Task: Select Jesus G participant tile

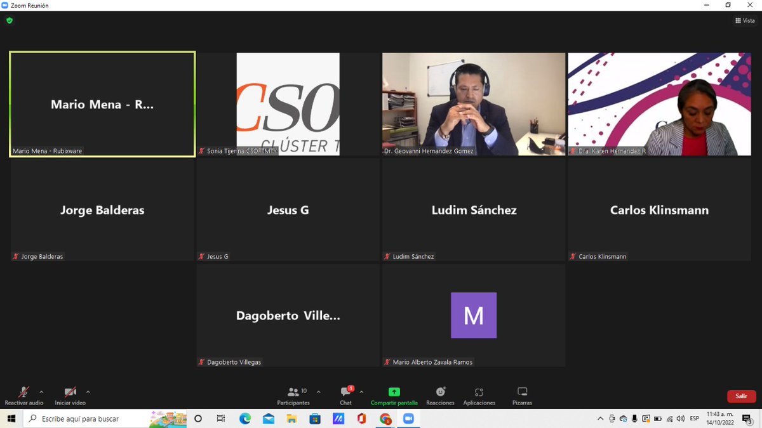Action: (x=288, y=210)
